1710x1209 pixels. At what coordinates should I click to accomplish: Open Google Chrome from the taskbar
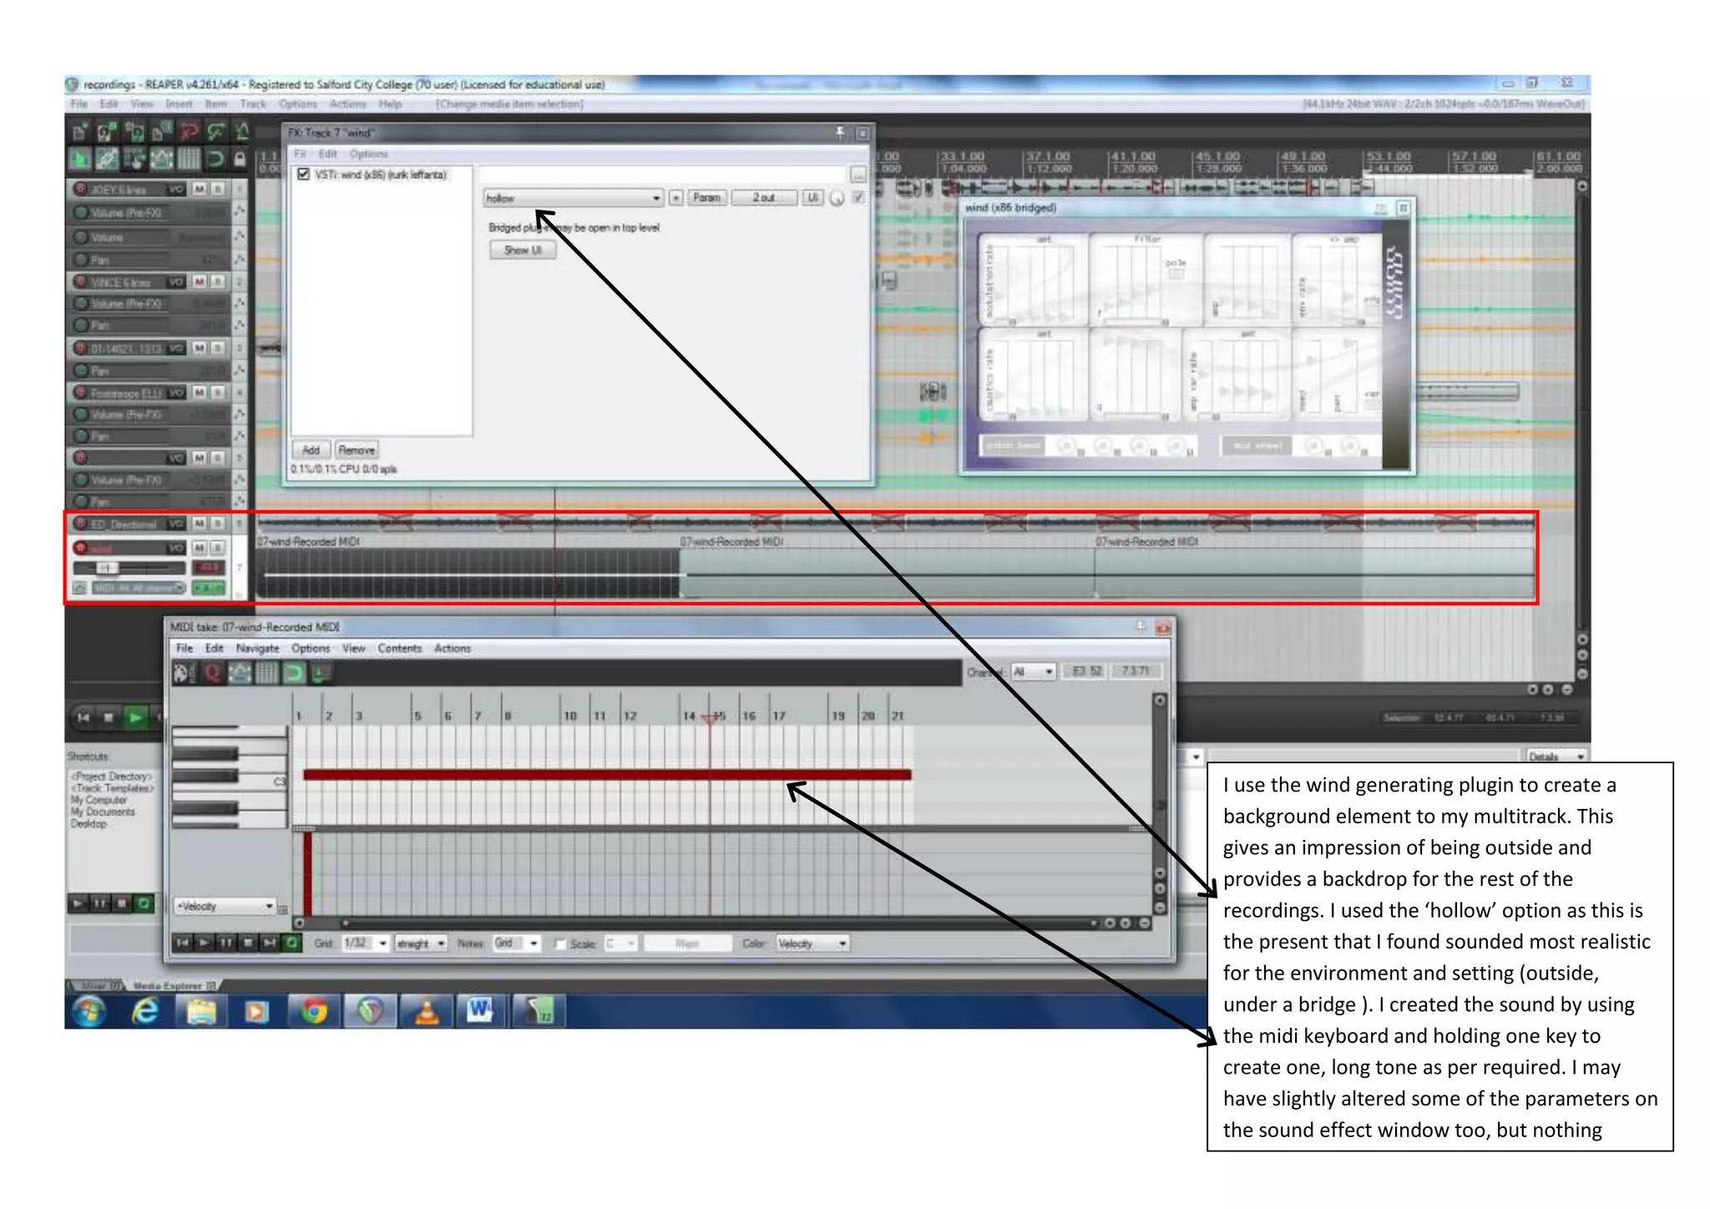[x=314, y=1011]
